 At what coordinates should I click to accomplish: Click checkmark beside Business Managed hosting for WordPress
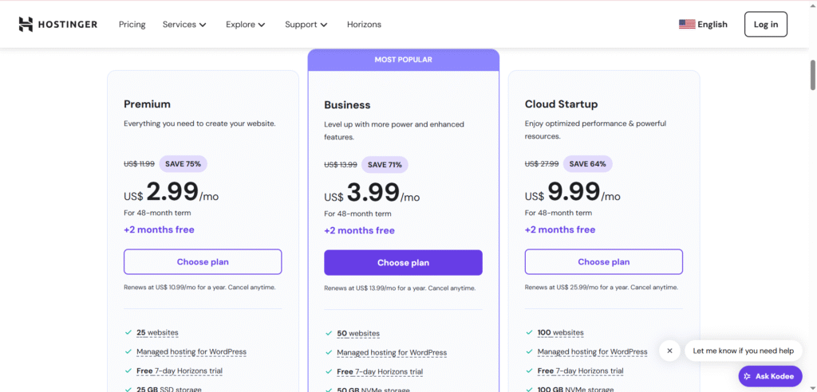click(x=329, y=352)
